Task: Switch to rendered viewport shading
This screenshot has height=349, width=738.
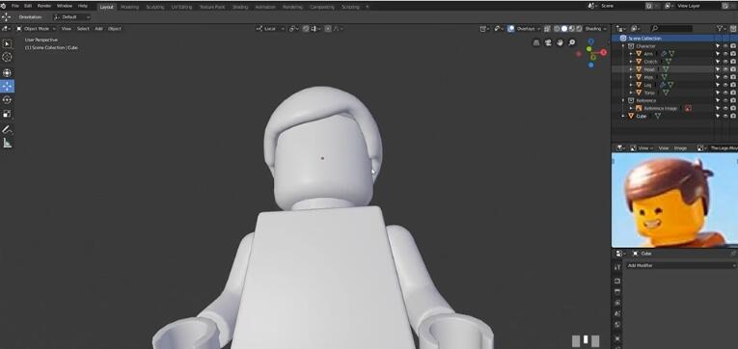Action: coord(579,29)
